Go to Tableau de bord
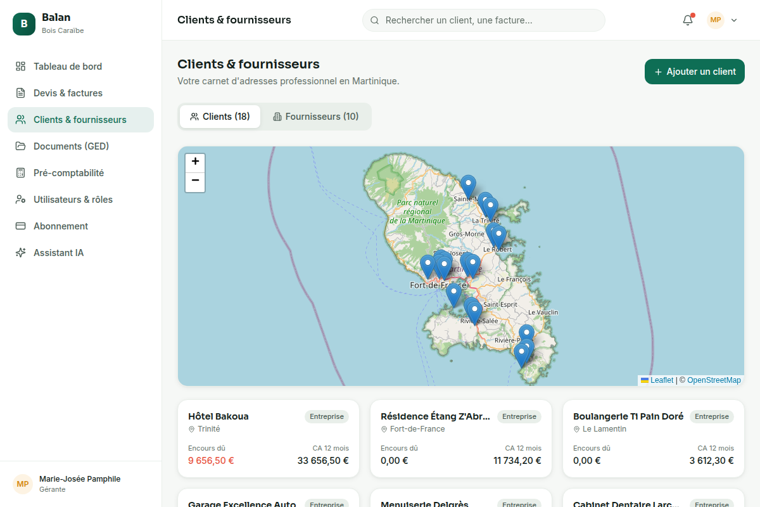The image size is (760, 507). [x=80, y=67]
